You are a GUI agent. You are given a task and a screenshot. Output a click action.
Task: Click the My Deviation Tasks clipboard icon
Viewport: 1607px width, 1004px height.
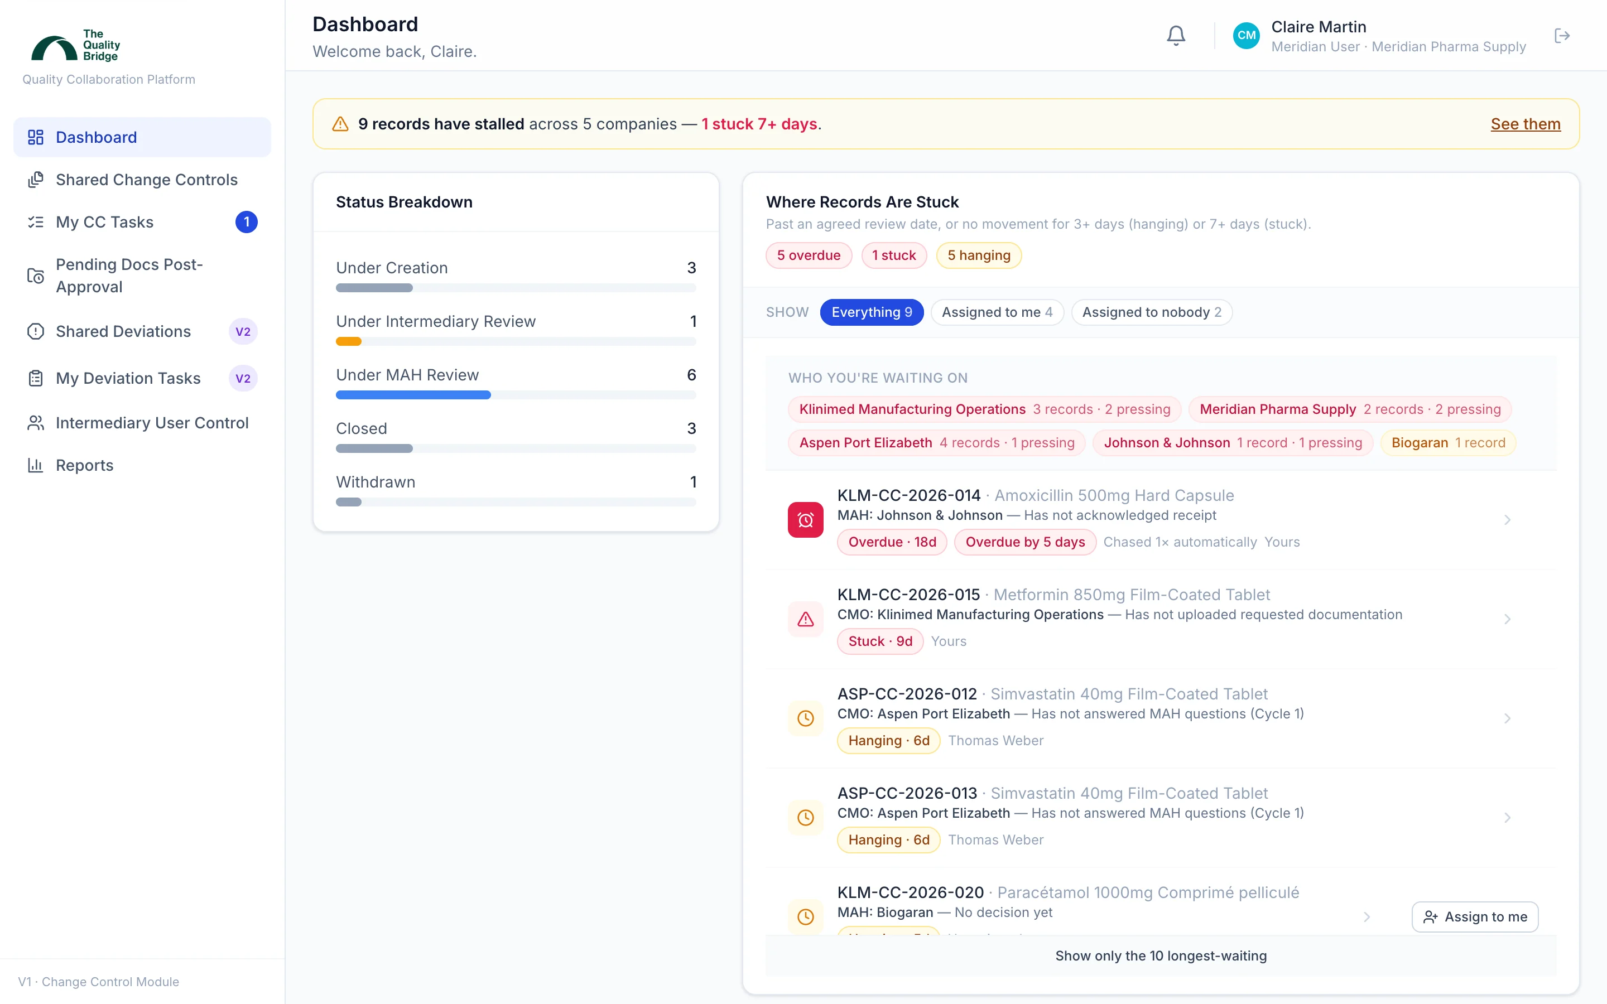point(36,379)
